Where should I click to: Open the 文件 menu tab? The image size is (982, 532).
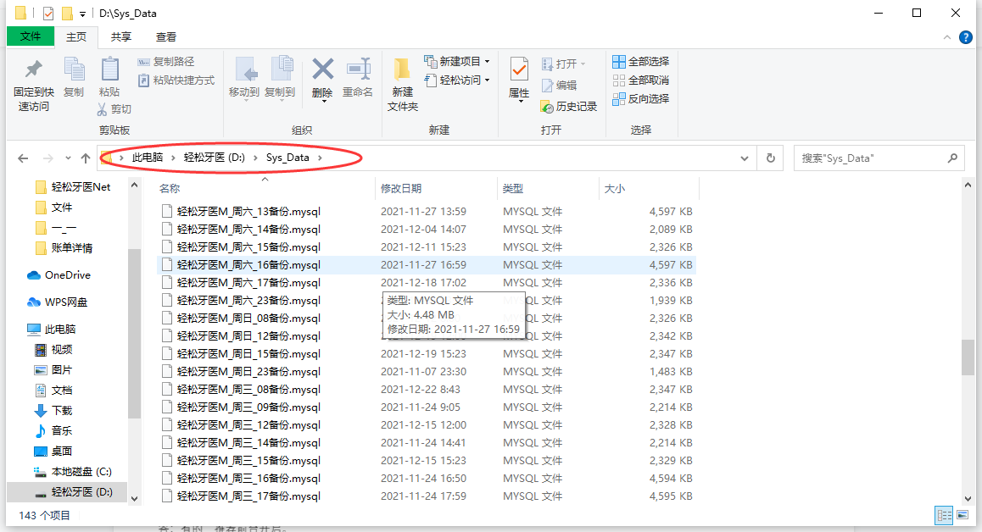30,36
